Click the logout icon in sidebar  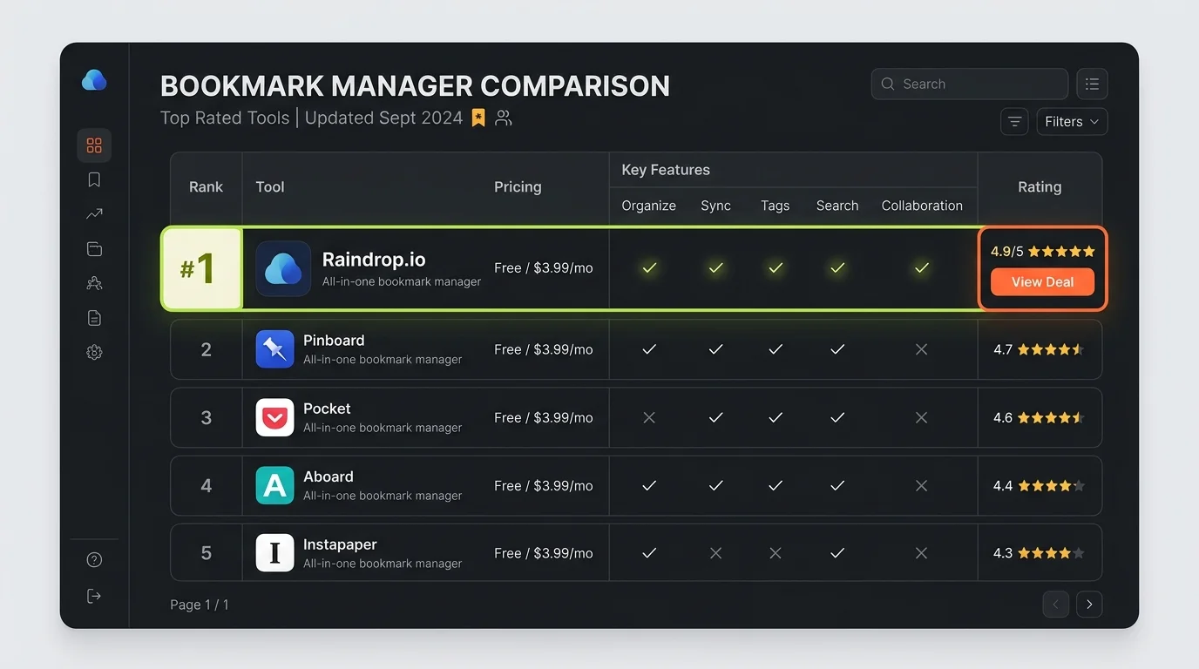[x=94, y=596]
